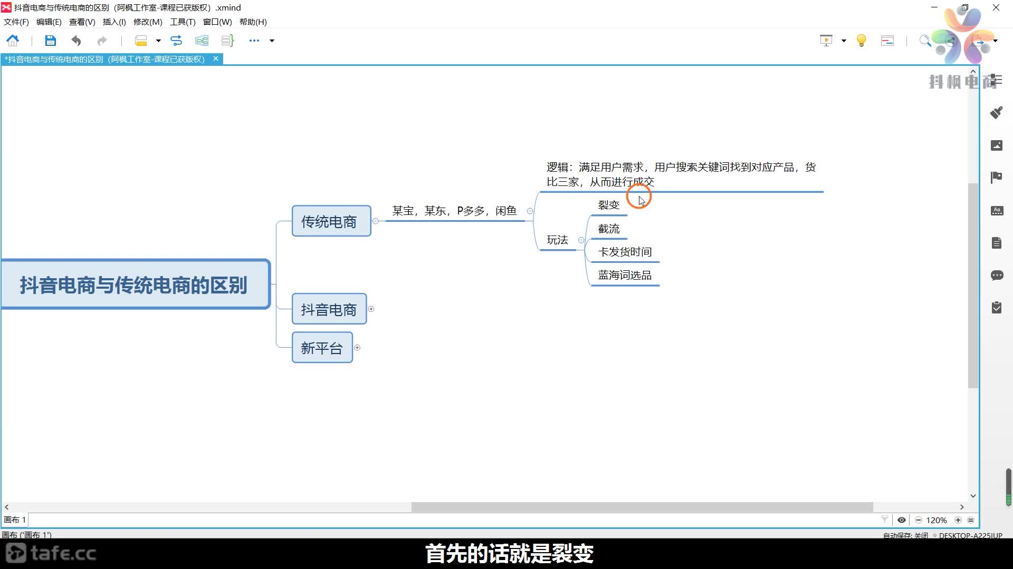Open the Home start page icon

click(13, 41)
